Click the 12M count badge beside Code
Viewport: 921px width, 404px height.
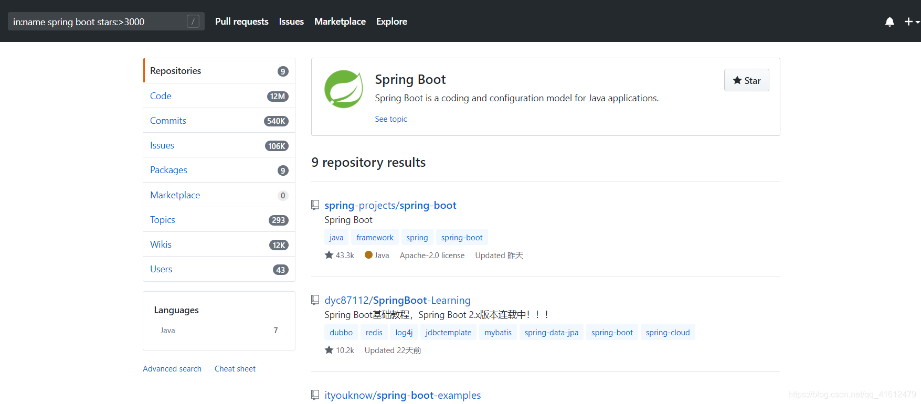coord(278,97)
